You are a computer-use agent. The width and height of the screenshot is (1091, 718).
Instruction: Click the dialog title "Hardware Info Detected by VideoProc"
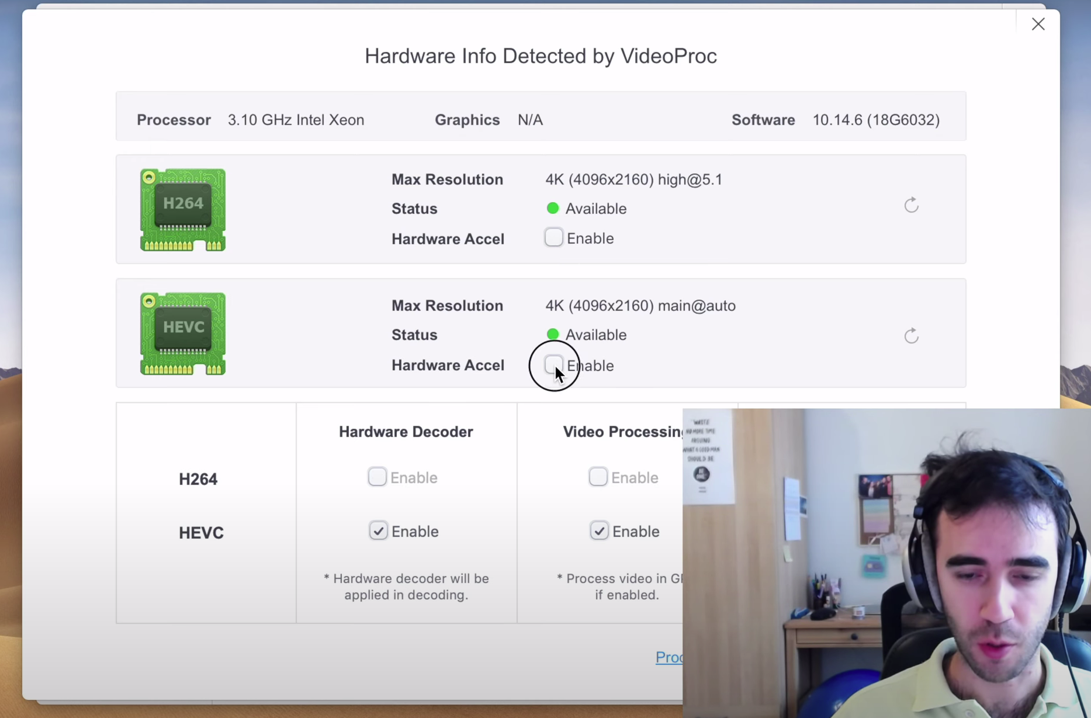(x=541, y=56)
